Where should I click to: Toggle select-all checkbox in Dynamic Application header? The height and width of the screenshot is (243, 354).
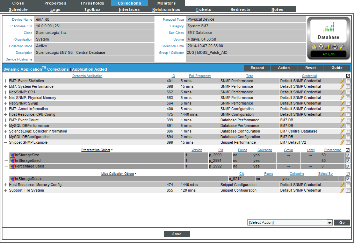tap(348, 76)
